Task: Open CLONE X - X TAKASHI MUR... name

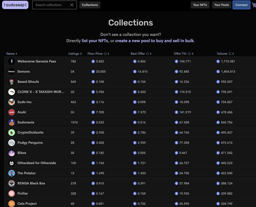Action: (41, 92)
